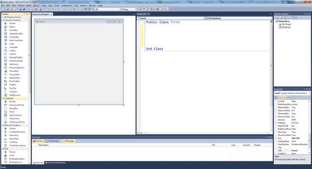The width and height of the screenshot is (312, 169).
Task: Select the TextBox control in Toolbox
Action: (x=13, y=84)
